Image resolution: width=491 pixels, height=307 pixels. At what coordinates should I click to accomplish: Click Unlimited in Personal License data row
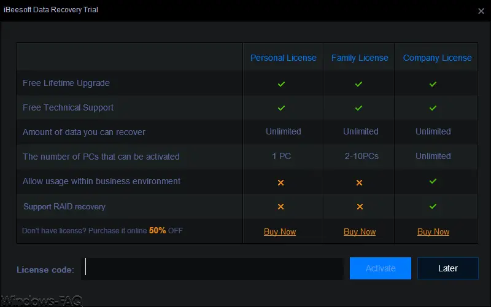[284, 131]
